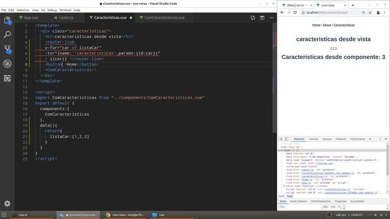Close the DevTools panel
Screen dimensions: 390x219
point(386,139)
